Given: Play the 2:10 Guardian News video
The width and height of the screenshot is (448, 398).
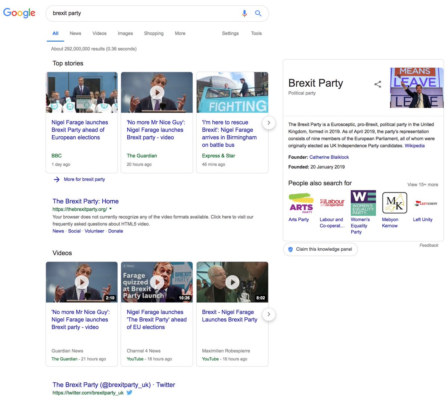Looking at the screenshot, I should 82,282.
